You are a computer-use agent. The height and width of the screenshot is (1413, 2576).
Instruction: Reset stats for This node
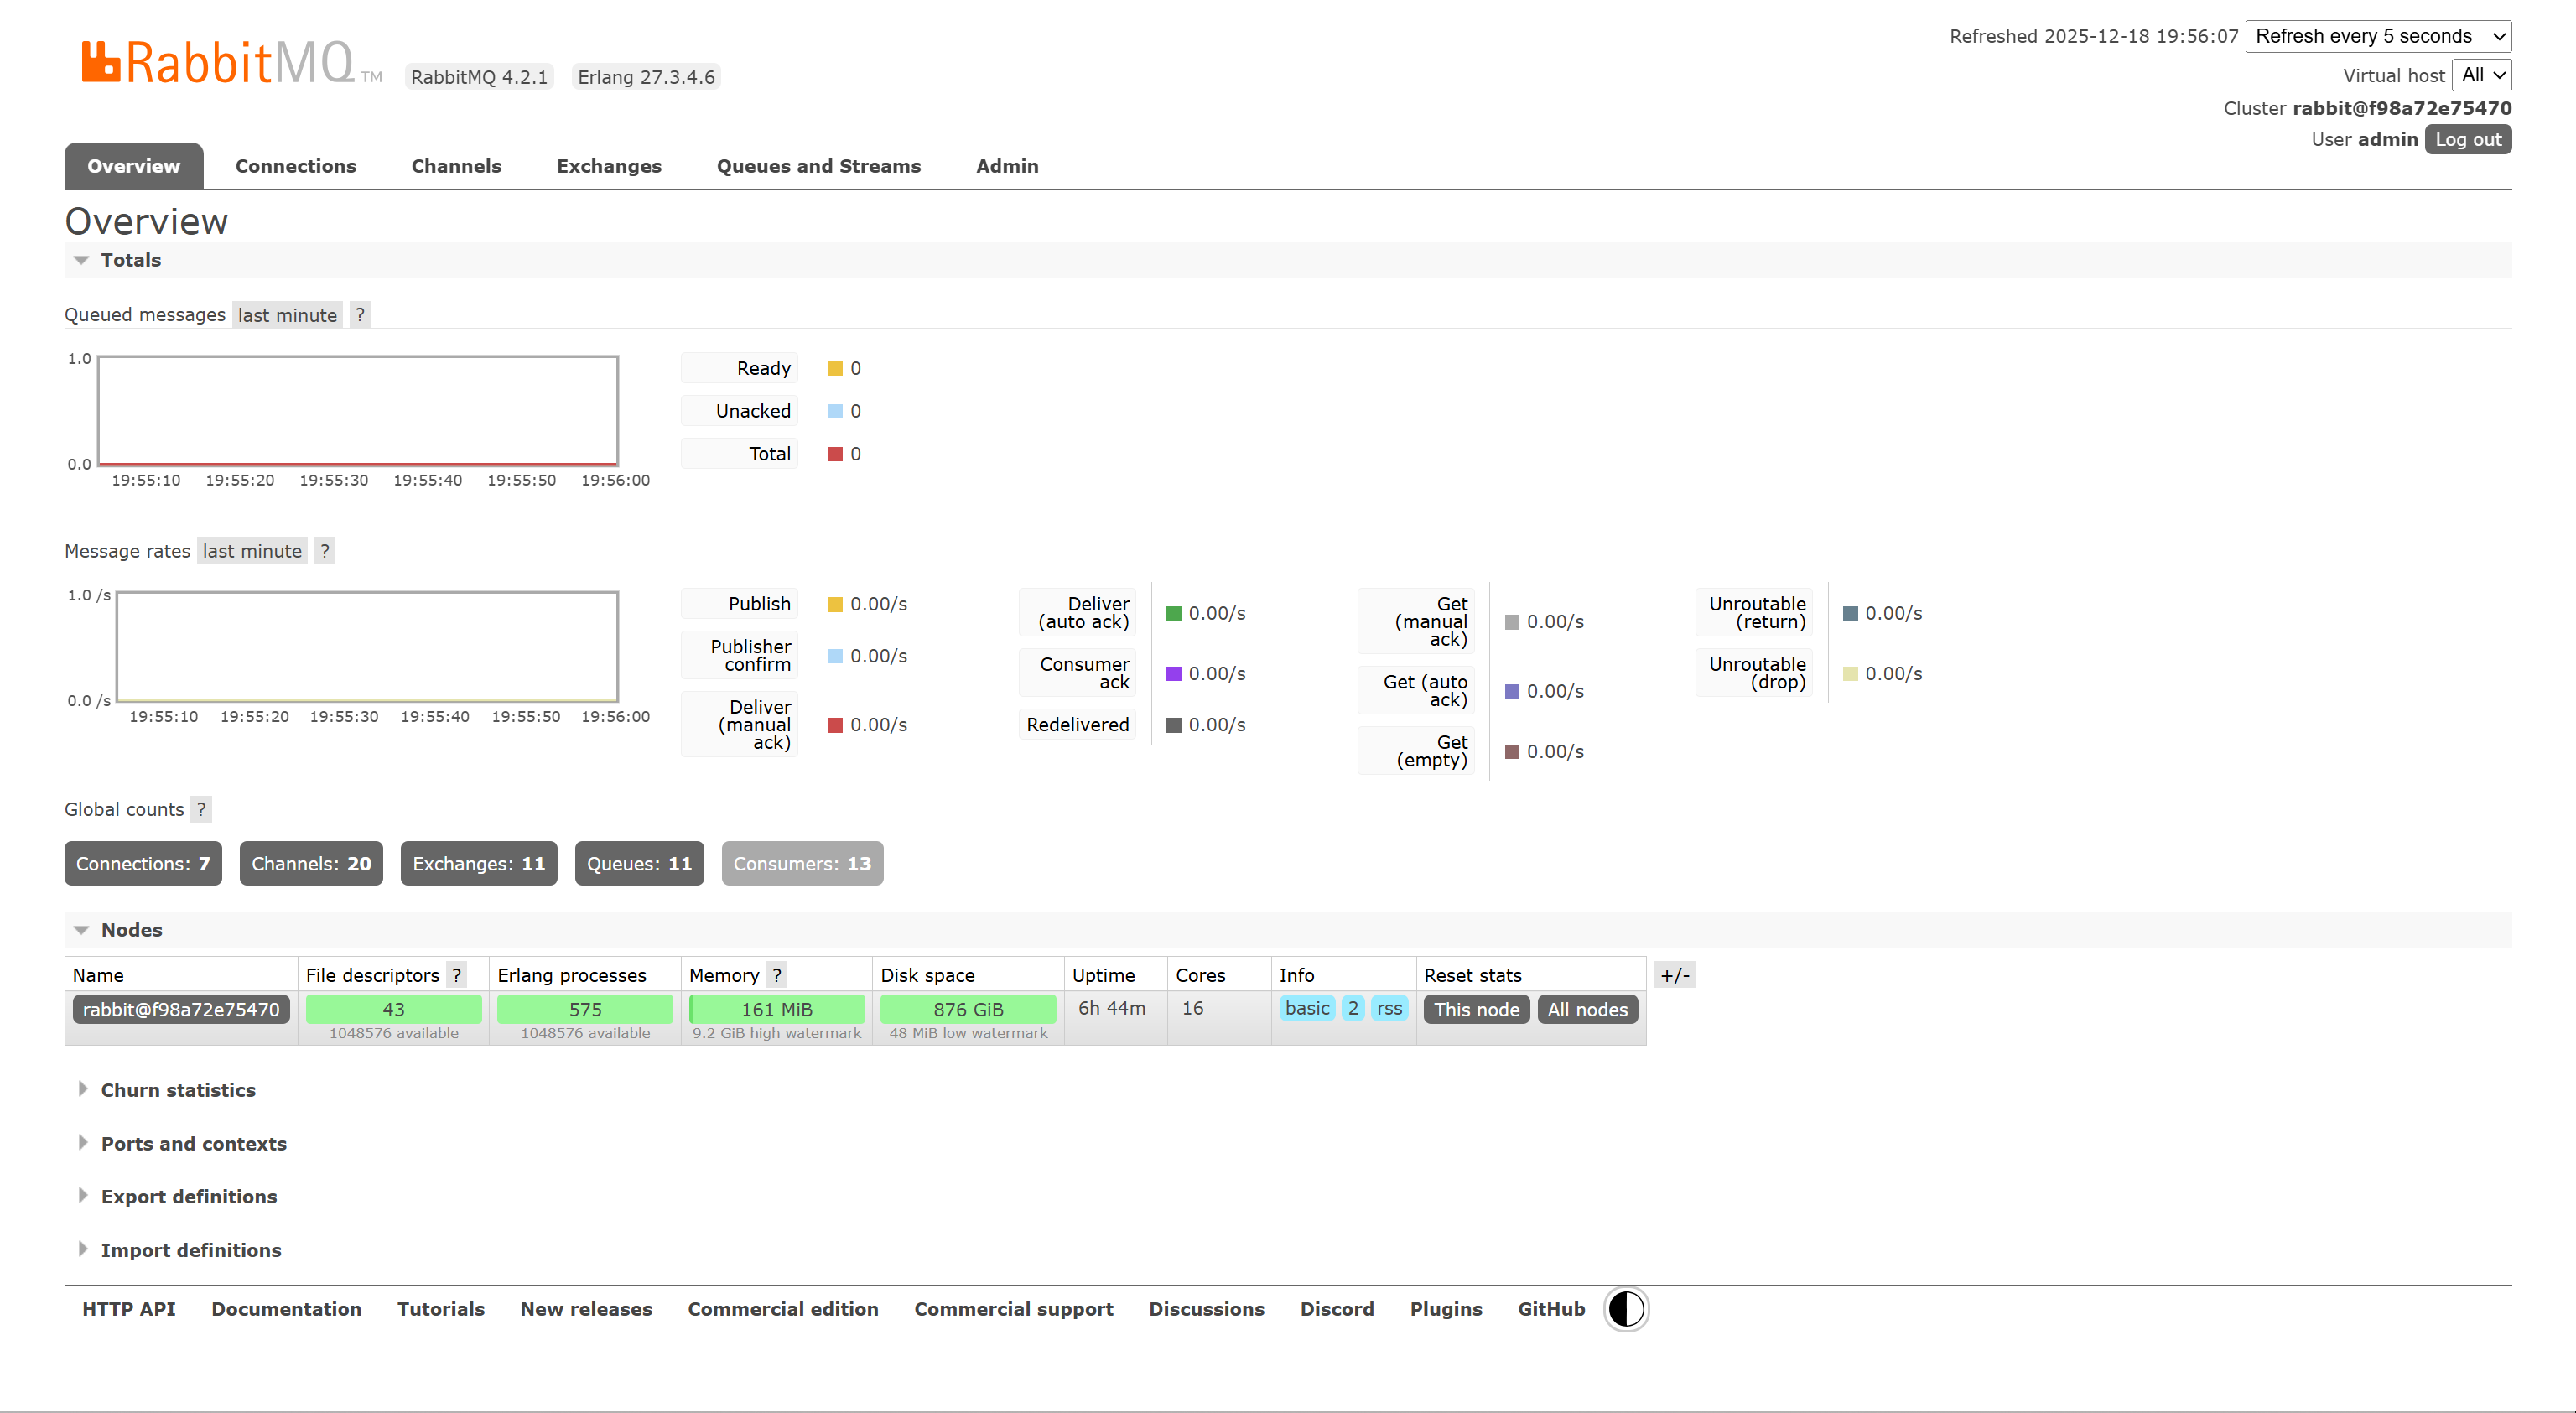[x=1476, y=1009]
